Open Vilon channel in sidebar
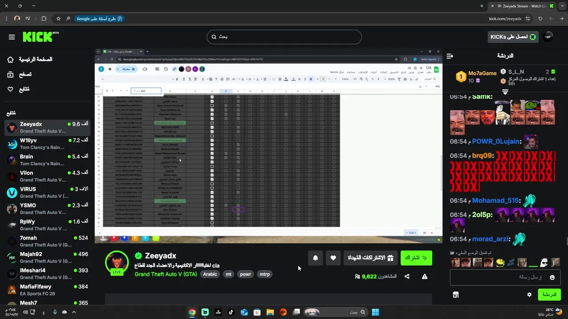The image size is (568, 319). tap(47, 176)
